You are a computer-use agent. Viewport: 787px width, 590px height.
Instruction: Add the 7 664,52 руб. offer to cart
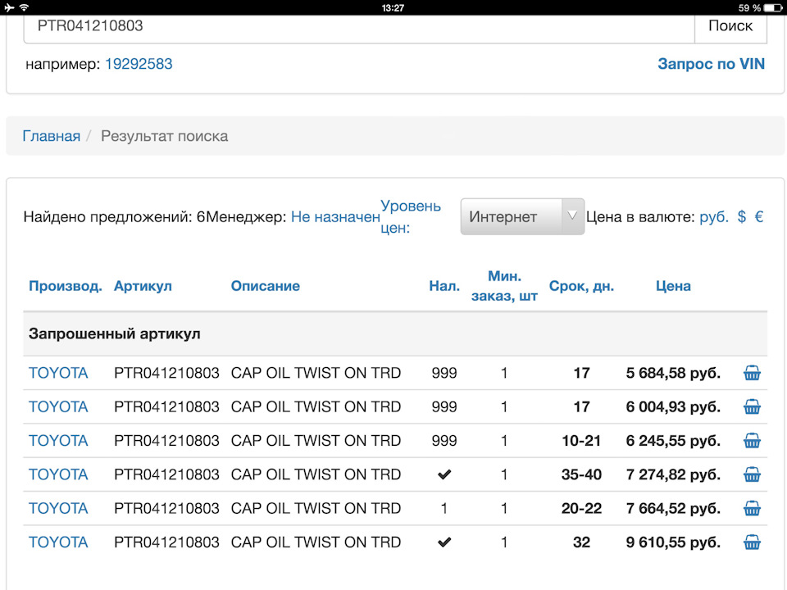752,509
